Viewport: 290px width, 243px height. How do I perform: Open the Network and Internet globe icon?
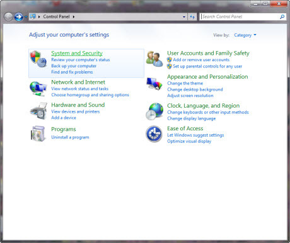[x=38, y=89]
